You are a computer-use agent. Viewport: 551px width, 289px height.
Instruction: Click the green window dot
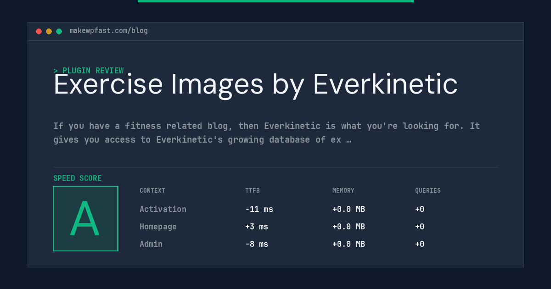pos(59,31)
